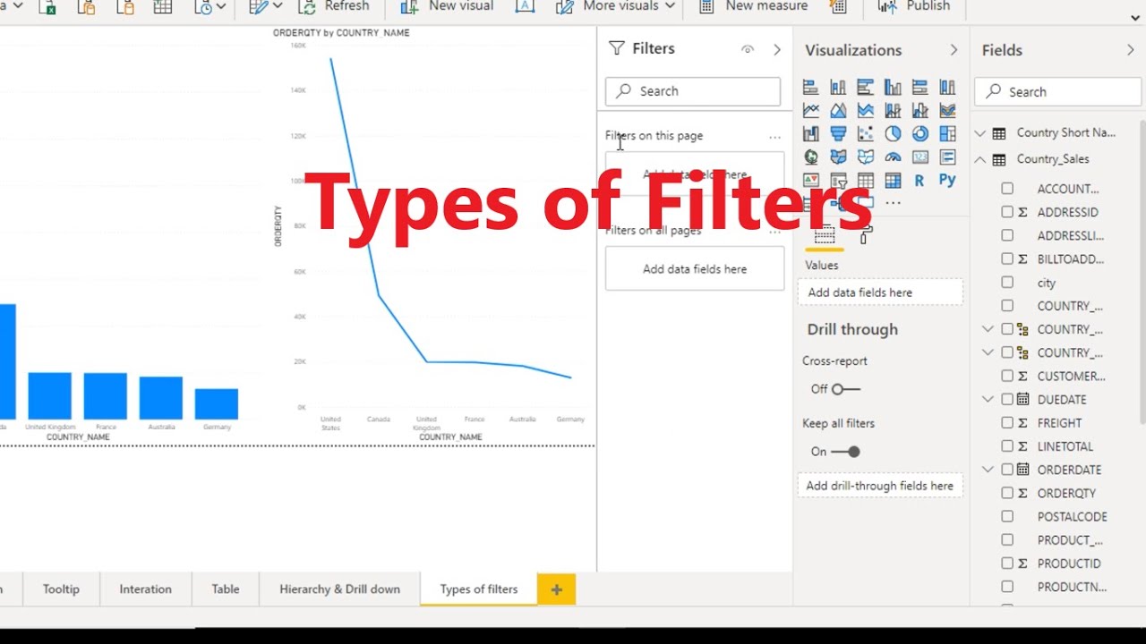Screen dimensions: 1146x644
Task: Select the Waterfall chart visual
Action: point(810,133)
